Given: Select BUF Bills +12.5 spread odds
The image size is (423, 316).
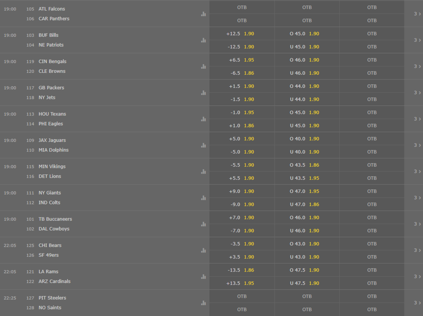Looking at the screenshot, I should click(x=242, y=34).
